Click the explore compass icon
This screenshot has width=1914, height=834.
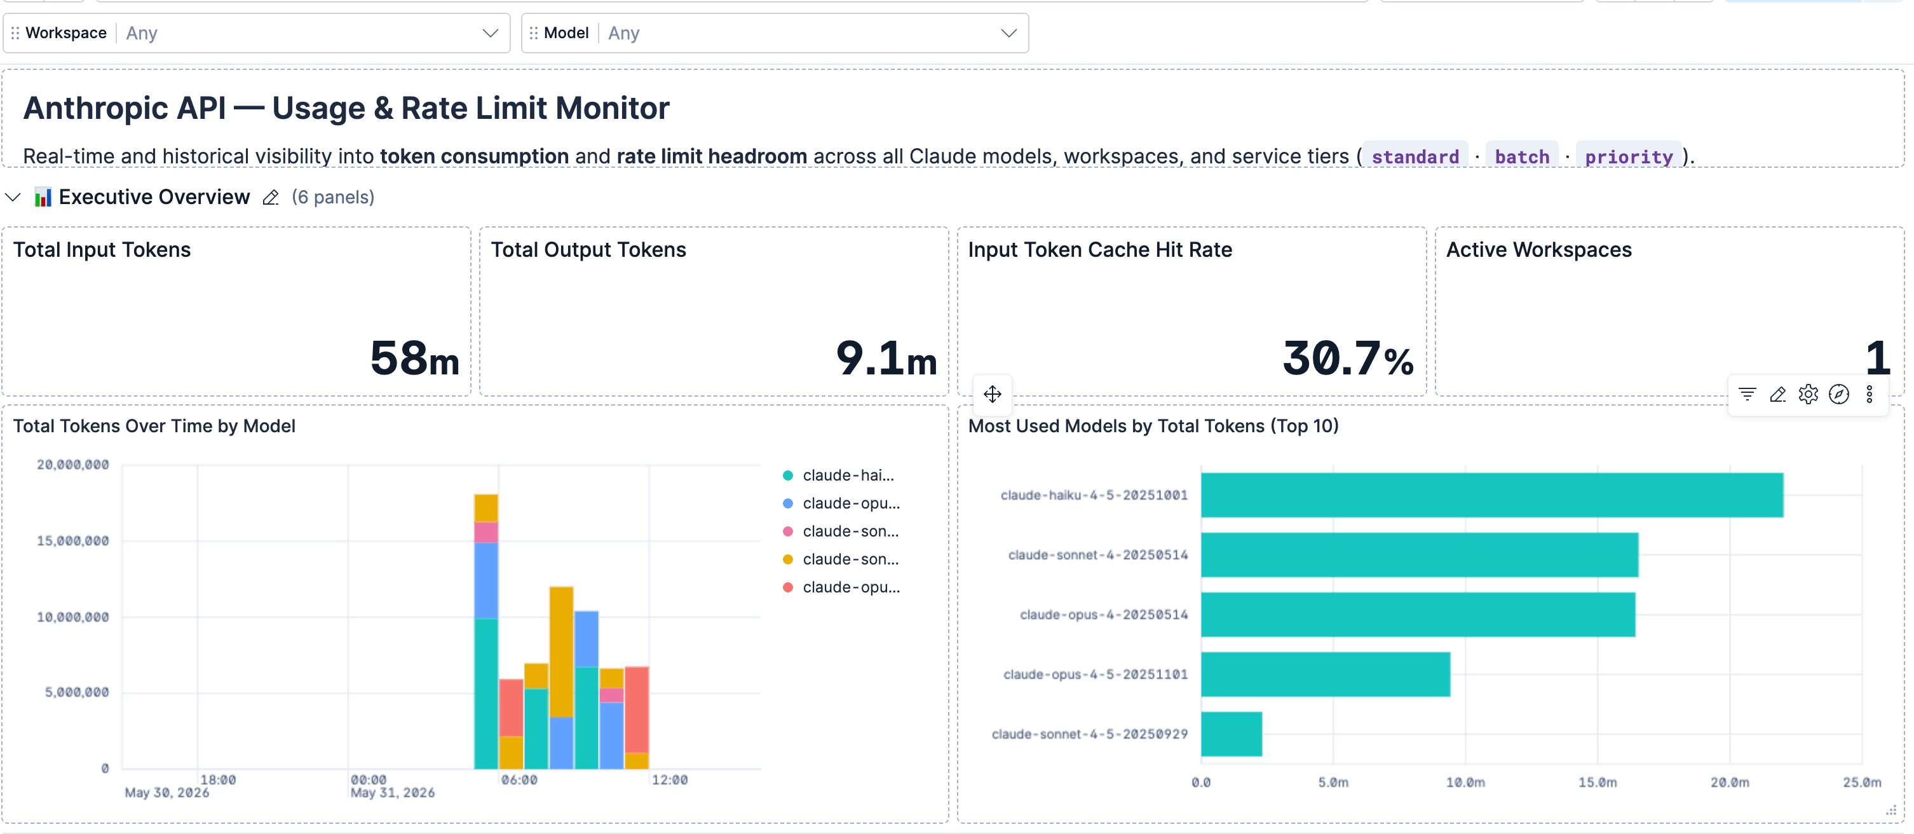(x=1839, y=394)
